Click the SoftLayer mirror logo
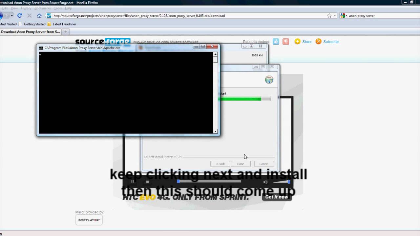This screenshot has width=420, height=236. pyautogui.click(x=89, y=220)
